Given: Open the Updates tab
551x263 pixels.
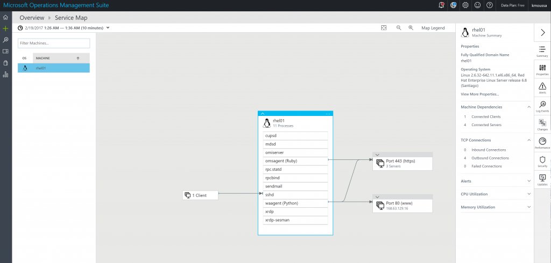Looking at the screenshot, I should (x=542, y=180).
